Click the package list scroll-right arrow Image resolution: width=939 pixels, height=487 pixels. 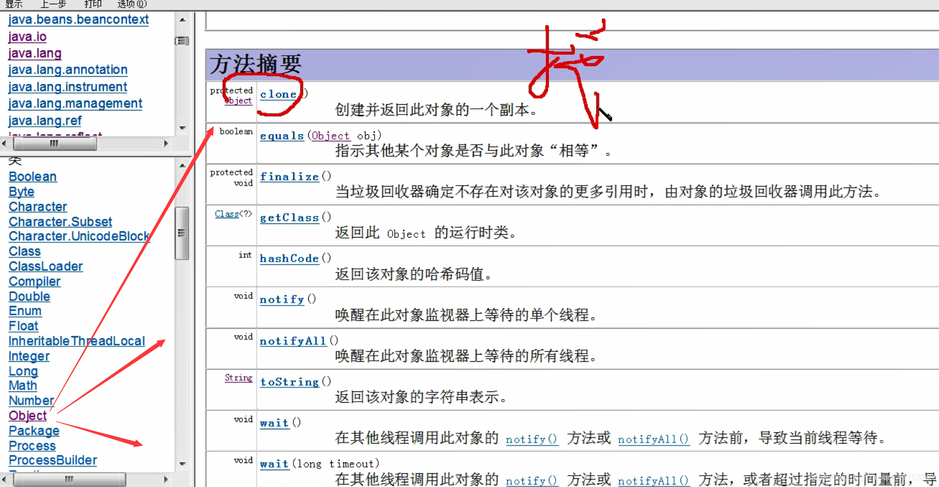[166, 144]
